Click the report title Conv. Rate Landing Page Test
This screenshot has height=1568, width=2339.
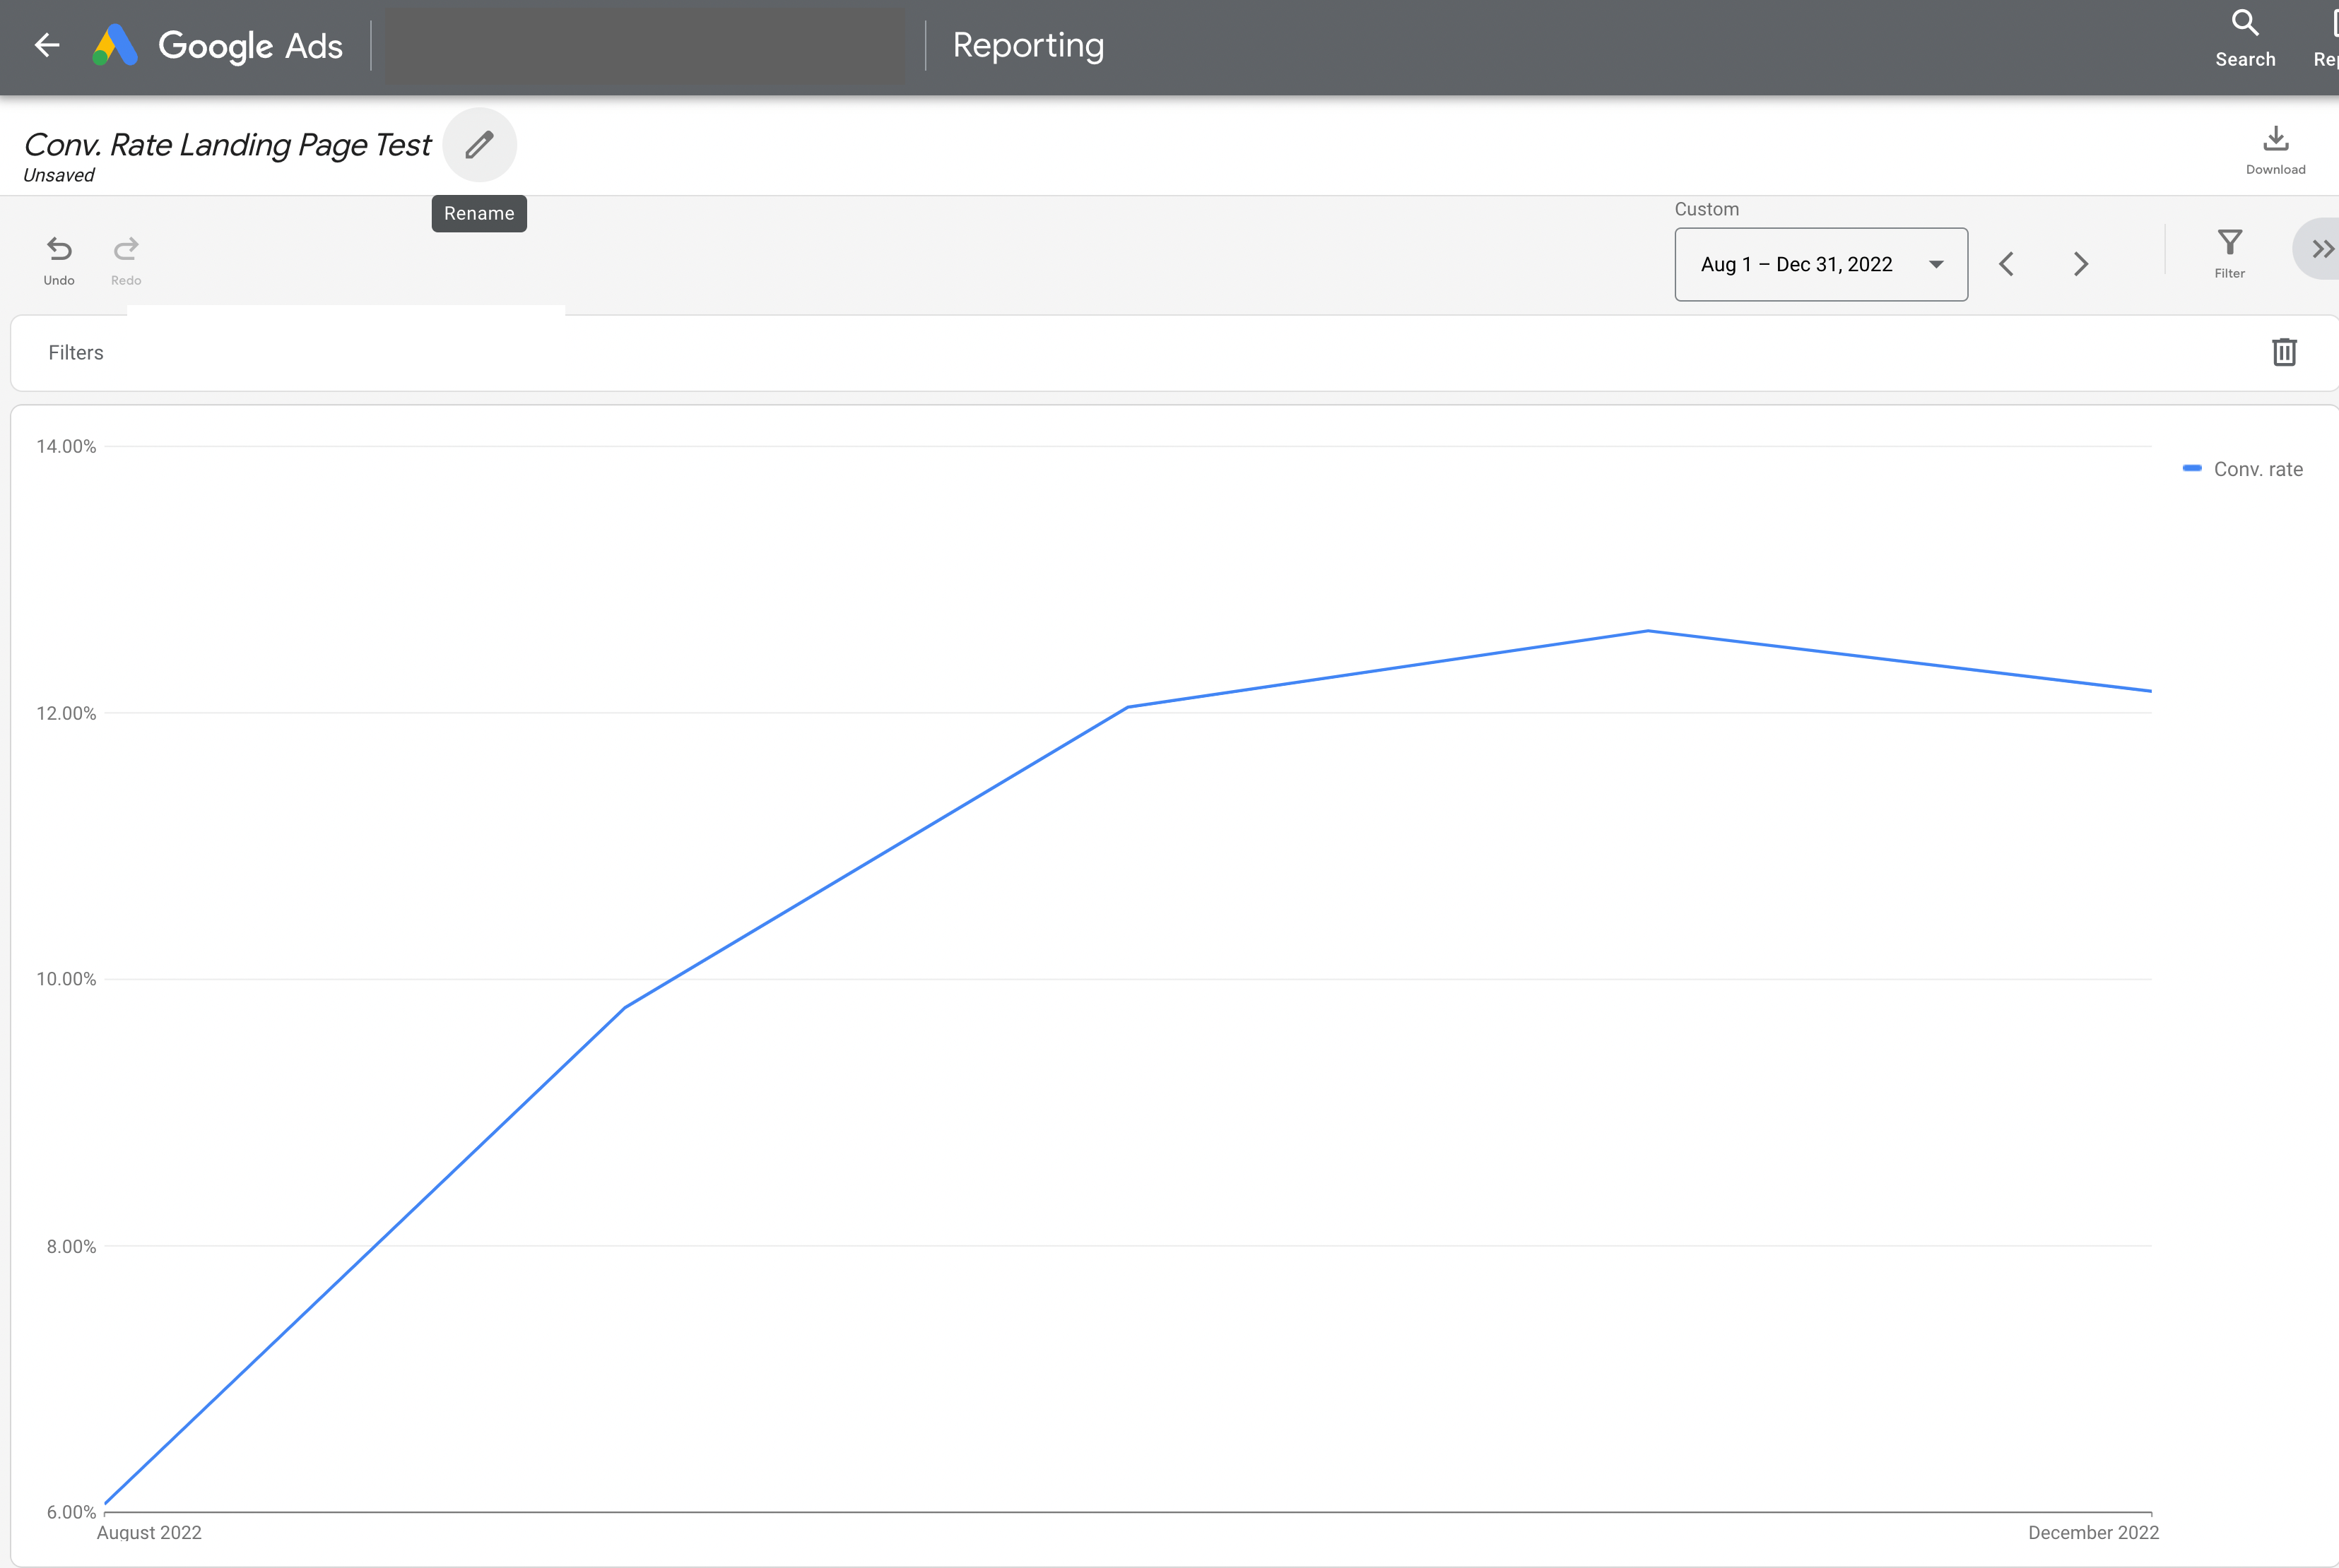[227, 145]
